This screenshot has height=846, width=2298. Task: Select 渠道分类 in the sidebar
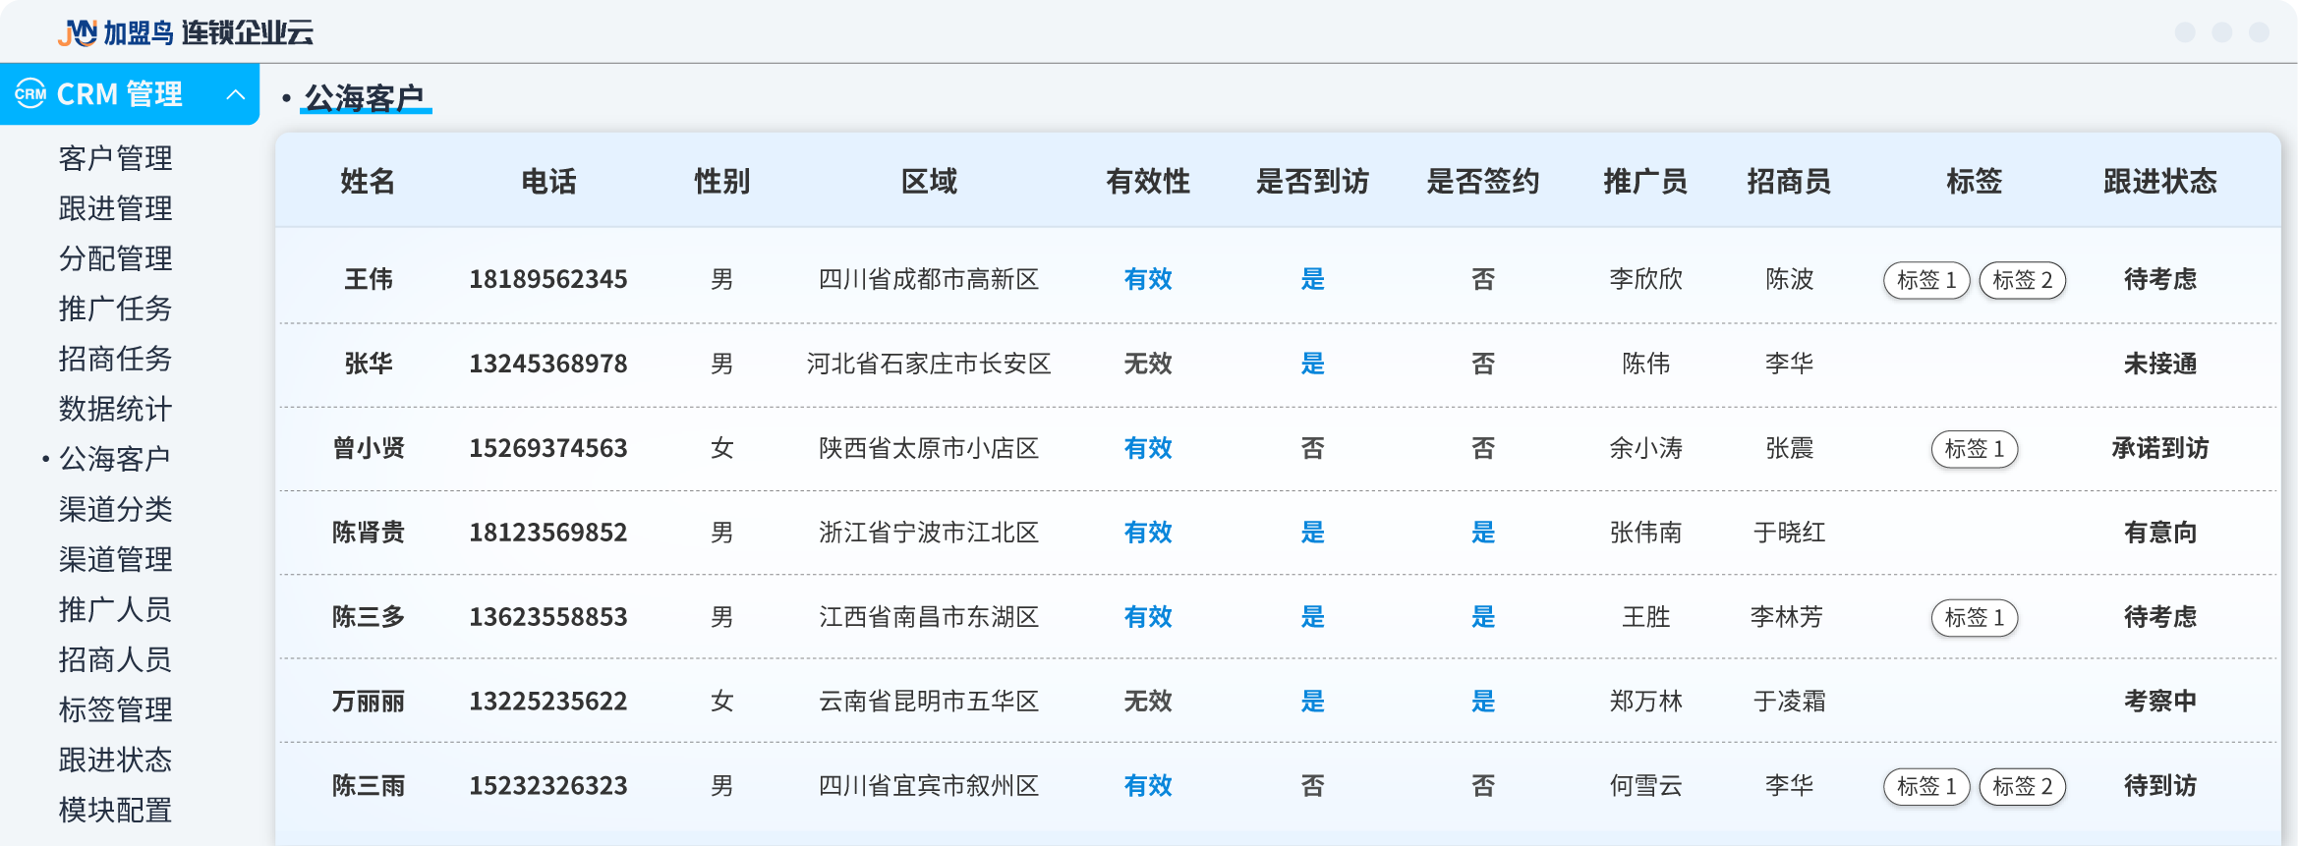click(115, 509)
